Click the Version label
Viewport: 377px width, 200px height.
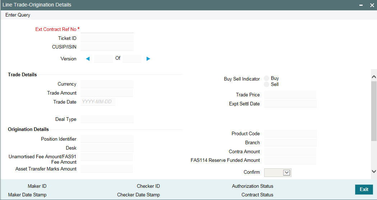point(68,59)
